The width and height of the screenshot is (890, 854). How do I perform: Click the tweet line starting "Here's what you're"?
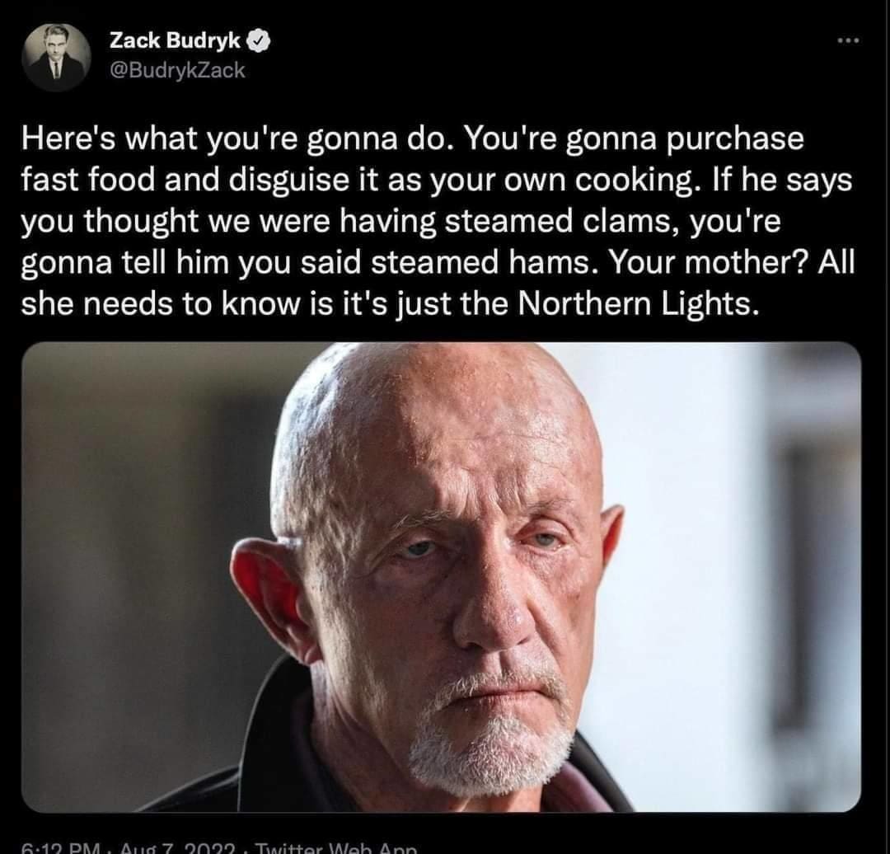tap(413, 138)
